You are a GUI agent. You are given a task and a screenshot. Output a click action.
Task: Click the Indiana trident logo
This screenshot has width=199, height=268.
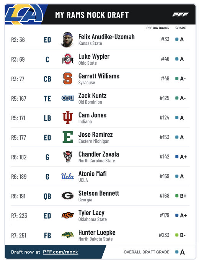(68, 118)
